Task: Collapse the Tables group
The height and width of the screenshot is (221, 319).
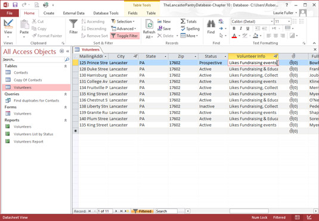Action: (66, 66)
